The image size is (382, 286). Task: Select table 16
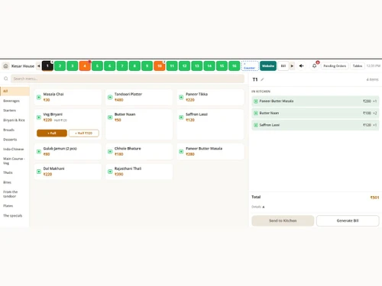click(235, 66)
